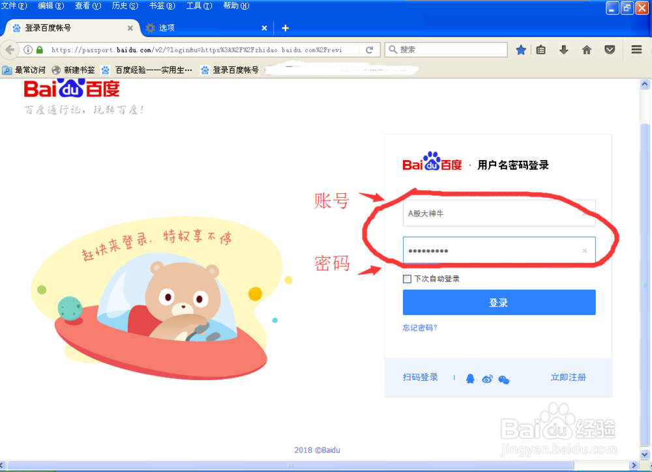Click the vertical scrollbar thumb
Screen dimensions: 652x472
pos(645,285)
